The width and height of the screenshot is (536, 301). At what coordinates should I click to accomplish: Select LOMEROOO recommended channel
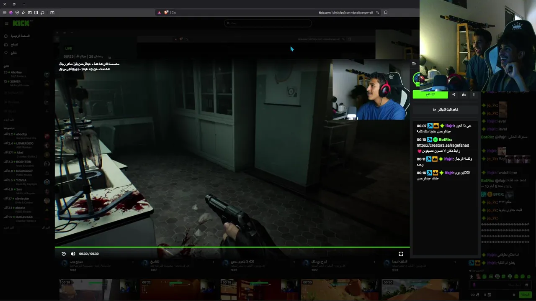[26, 145]
